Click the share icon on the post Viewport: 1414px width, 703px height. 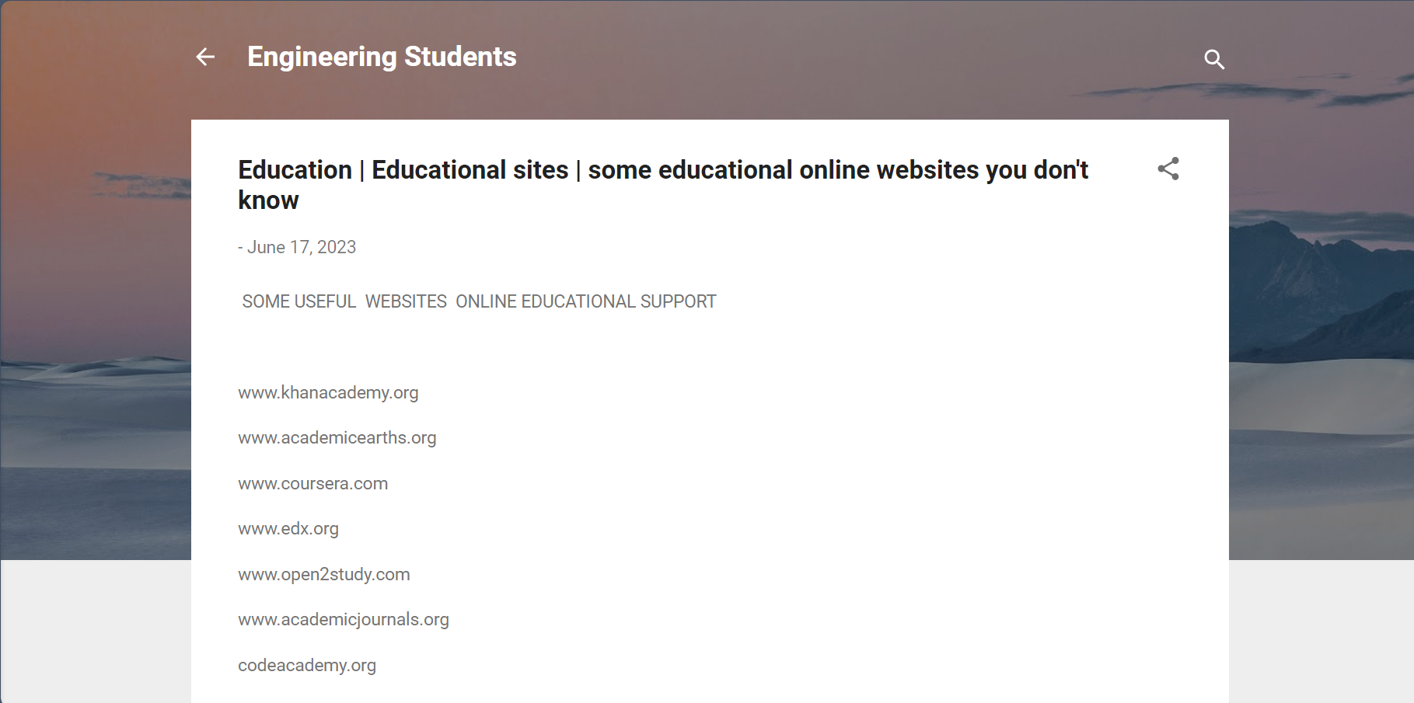[1168, 169]
